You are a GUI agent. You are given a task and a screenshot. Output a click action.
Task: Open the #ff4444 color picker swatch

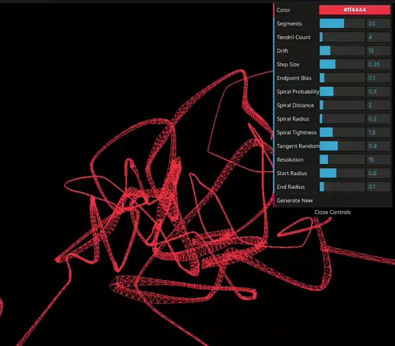pos(354,10)
